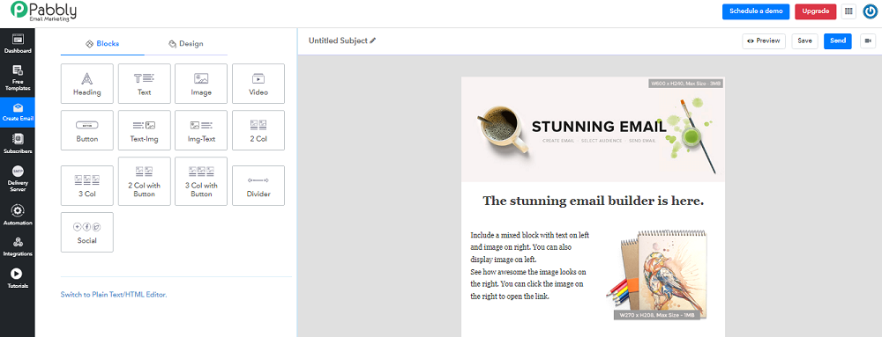Open Integrations in sidebar
Screen dimensions: 882x337
(x=18, y=246)
